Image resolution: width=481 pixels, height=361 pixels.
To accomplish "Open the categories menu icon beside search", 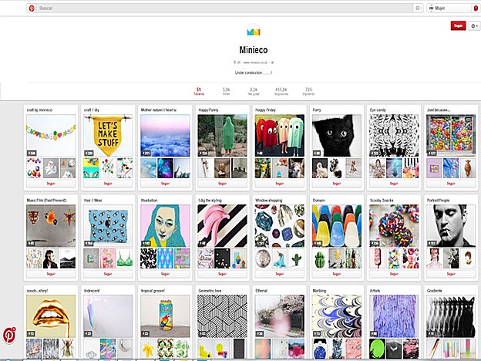I will pos(418,8).
